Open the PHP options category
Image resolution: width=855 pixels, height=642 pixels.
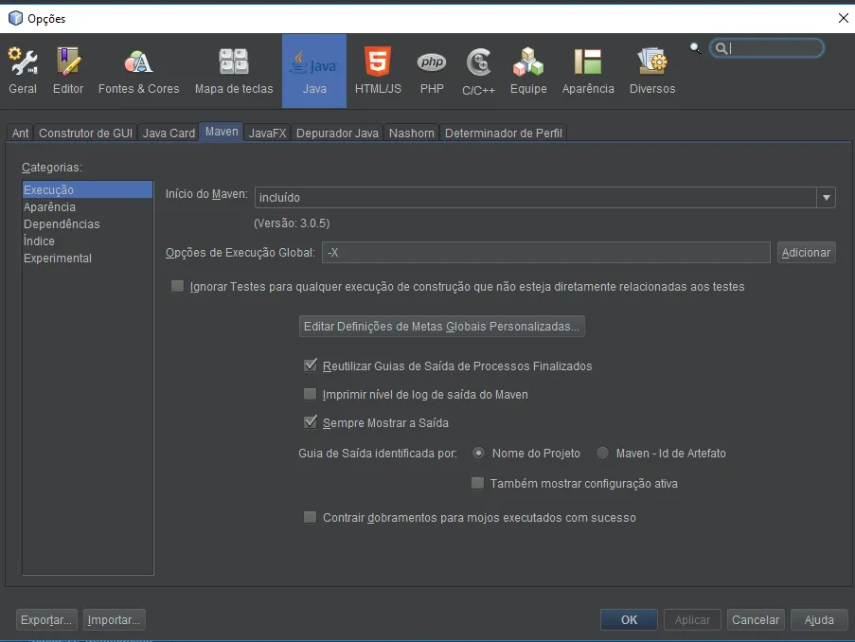pyautogui.click(x=432, y=70)
